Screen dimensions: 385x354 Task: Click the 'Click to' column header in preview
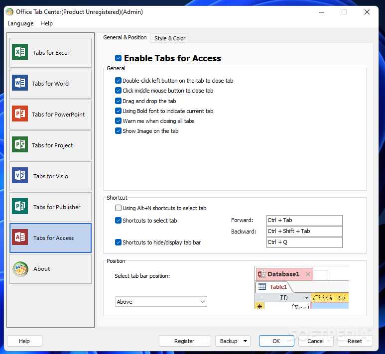click(330, 298)
